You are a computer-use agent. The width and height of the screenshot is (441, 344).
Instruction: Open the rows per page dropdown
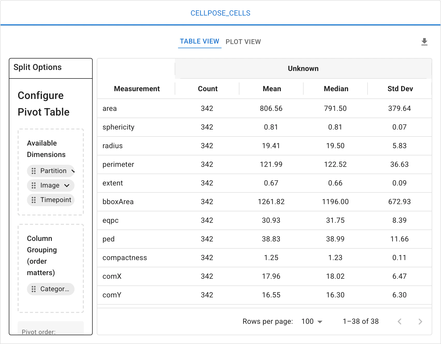click(x=312, y=321)
